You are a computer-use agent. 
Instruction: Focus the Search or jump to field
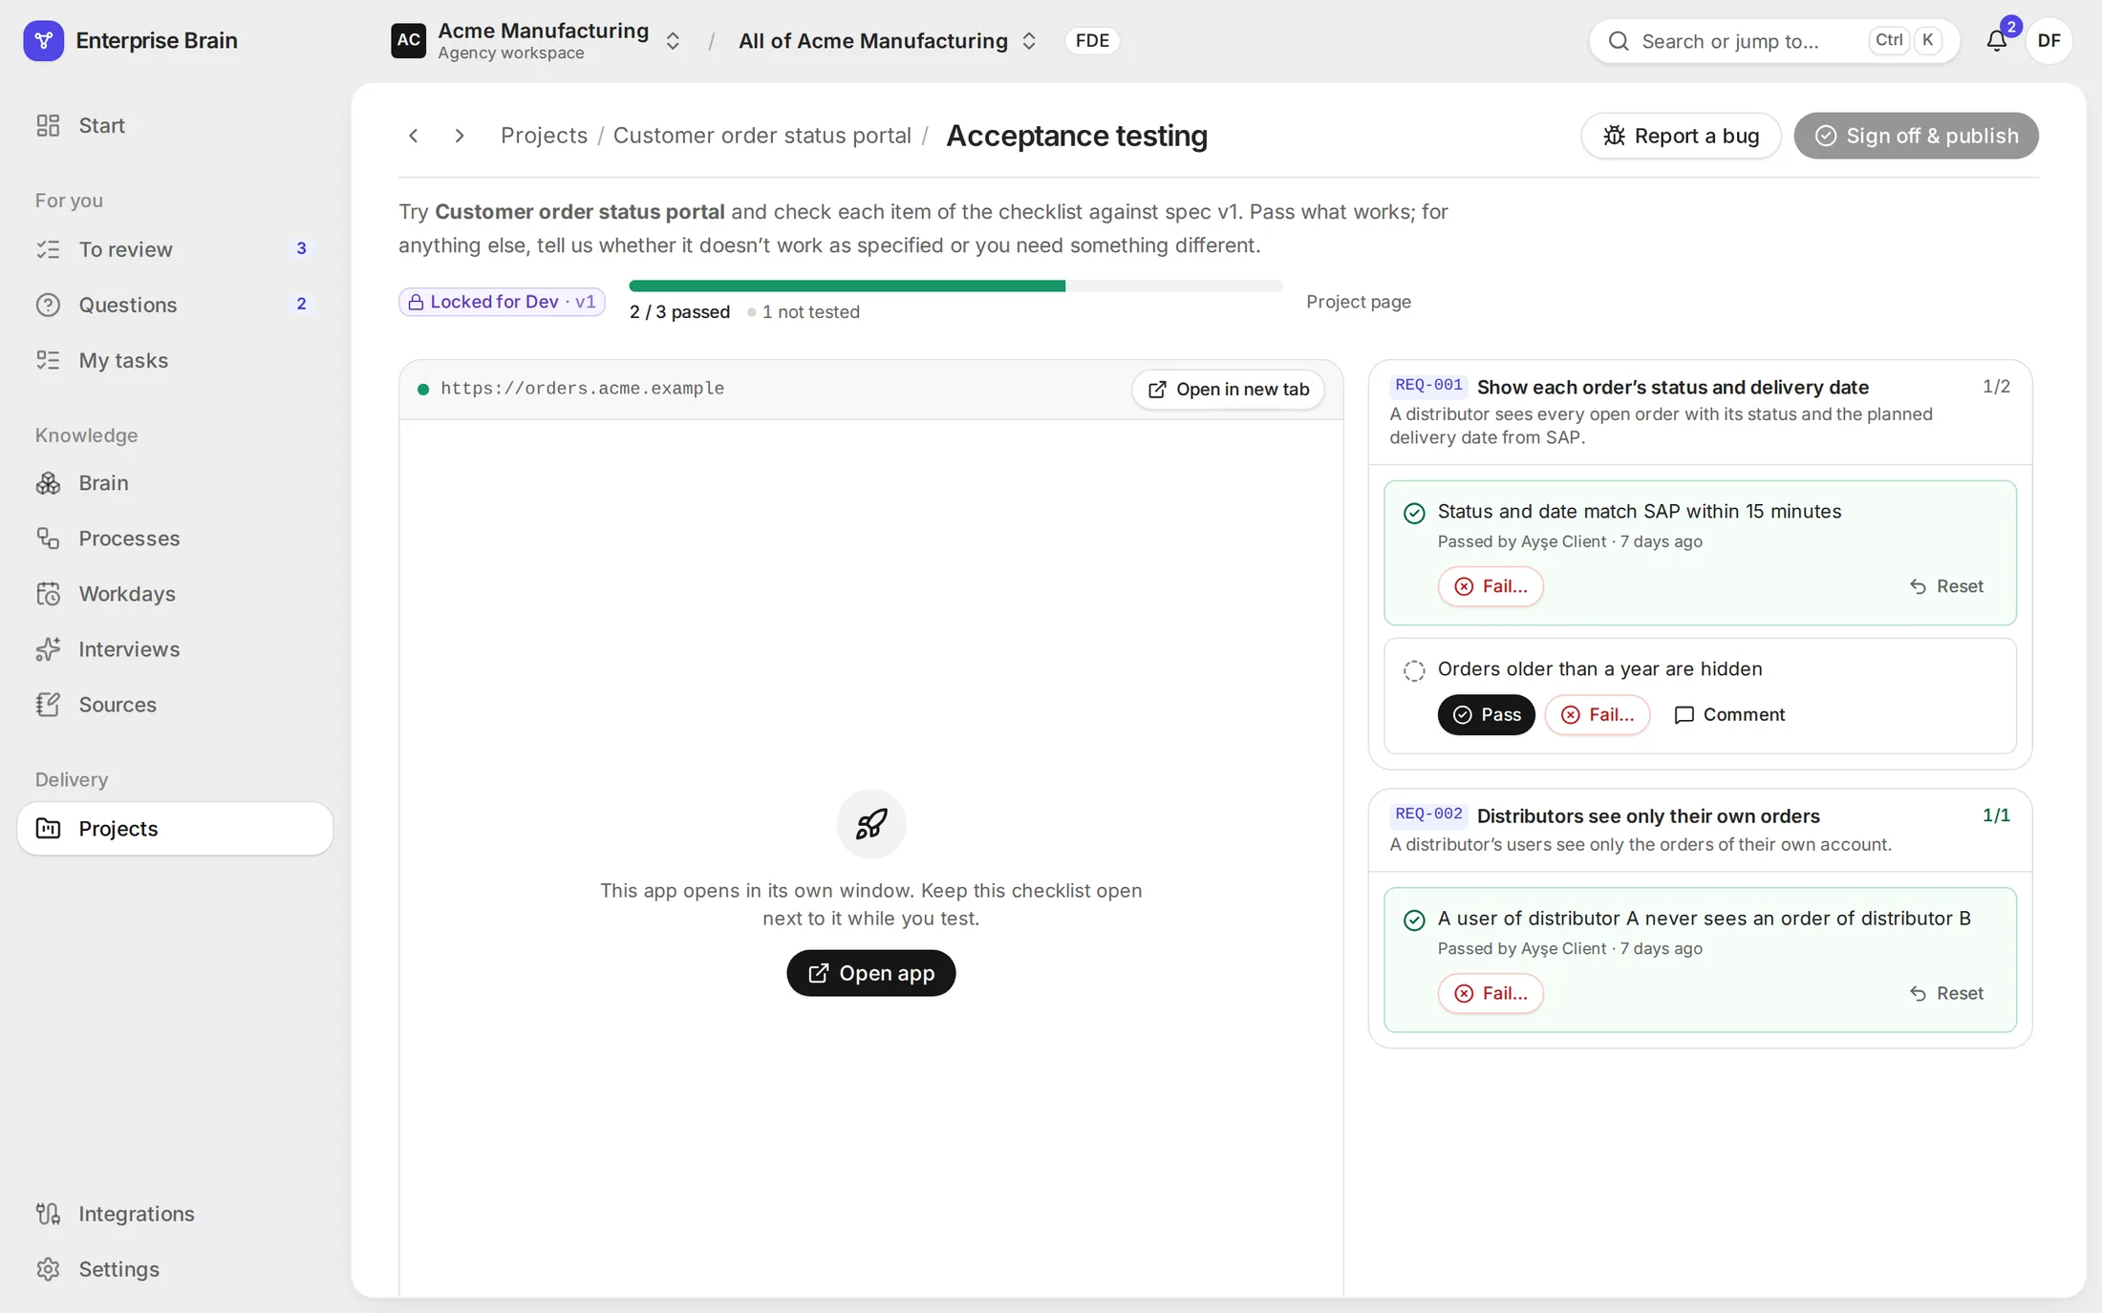pos(1773,41)
